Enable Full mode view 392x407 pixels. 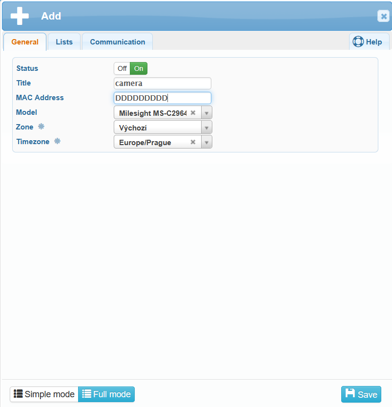106,394
